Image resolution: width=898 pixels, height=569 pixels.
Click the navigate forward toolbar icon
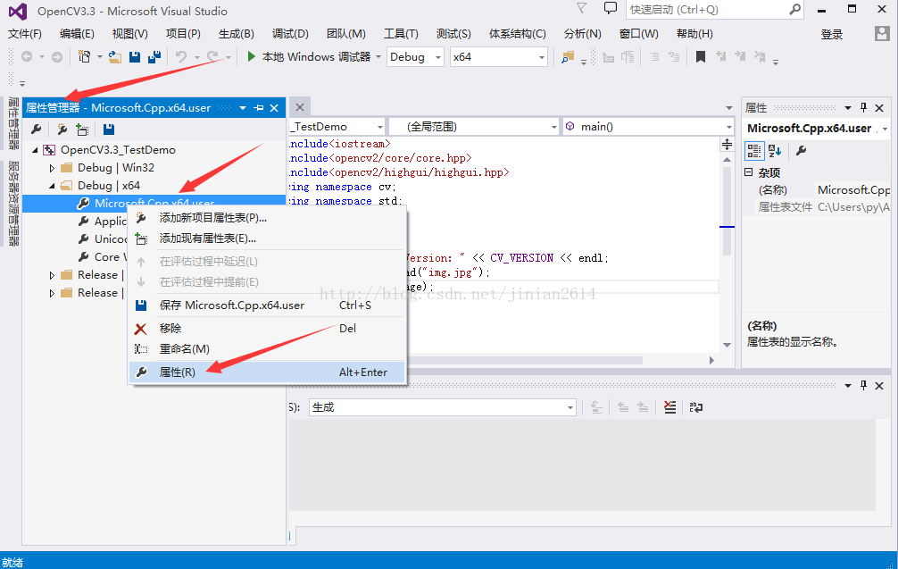pos(57,57)
